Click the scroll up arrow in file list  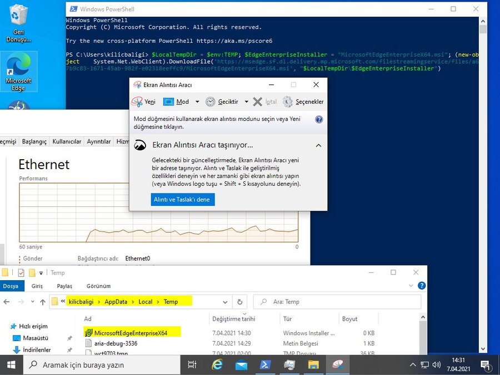point(423,317)
